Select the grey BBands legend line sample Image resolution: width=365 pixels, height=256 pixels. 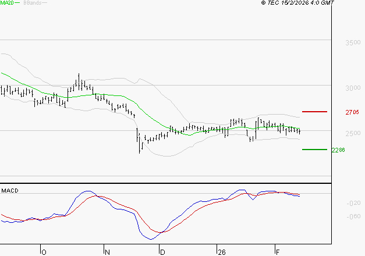(44, 3)
